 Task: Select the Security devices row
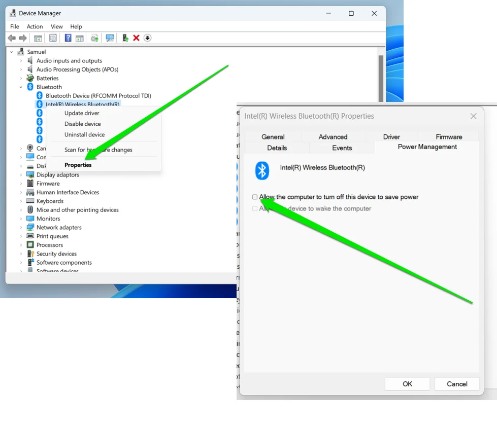pos(52,254)
